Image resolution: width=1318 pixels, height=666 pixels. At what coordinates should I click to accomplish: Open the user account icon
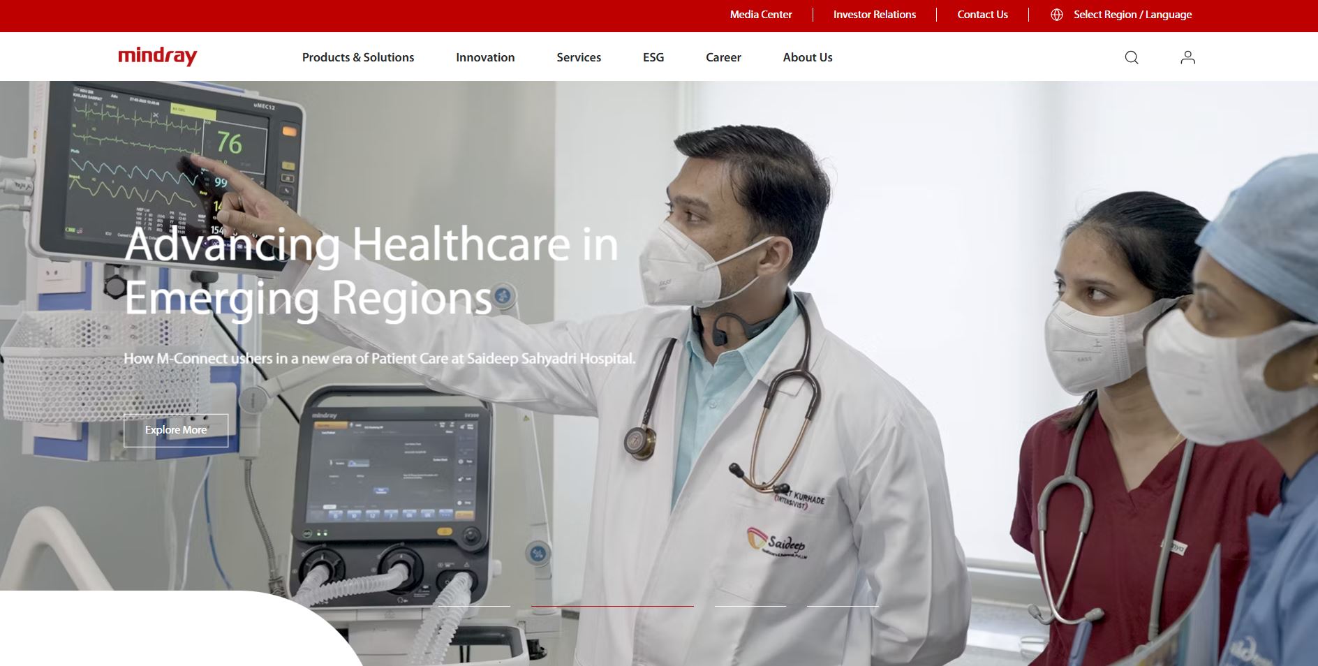click(x=1187, y=57)
